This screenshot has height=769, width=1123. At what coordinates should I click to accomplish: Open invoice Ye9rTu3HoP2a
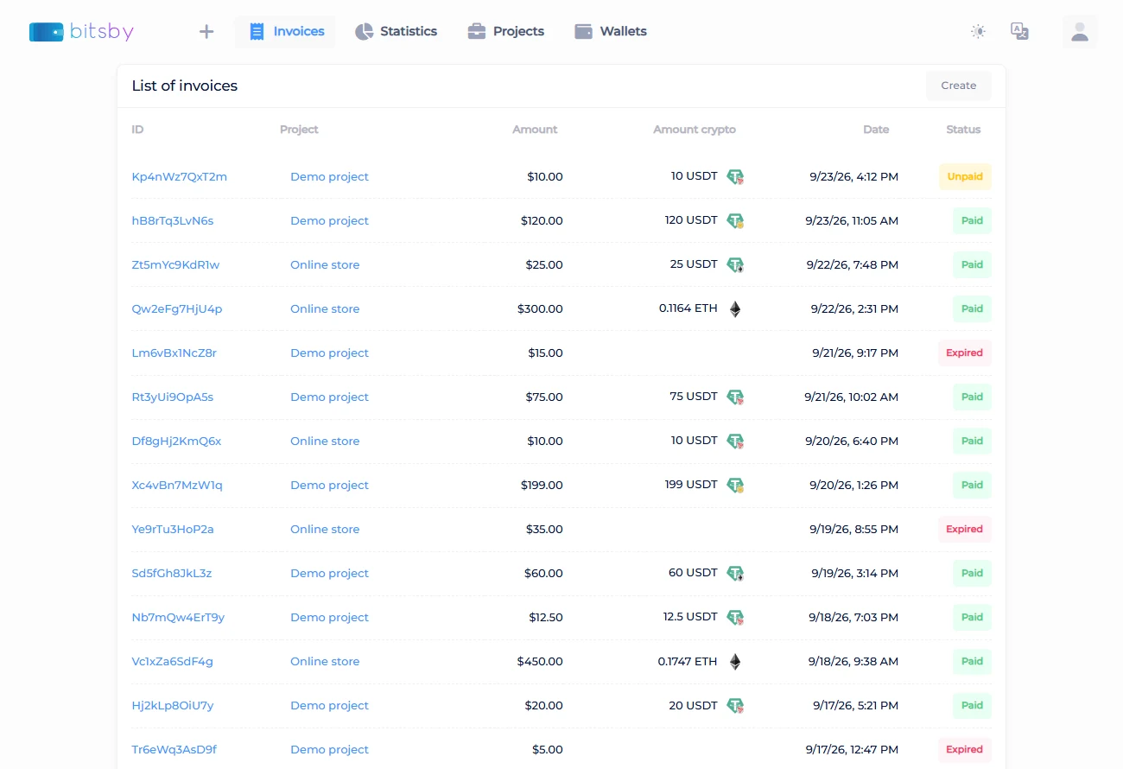point(172,530)
